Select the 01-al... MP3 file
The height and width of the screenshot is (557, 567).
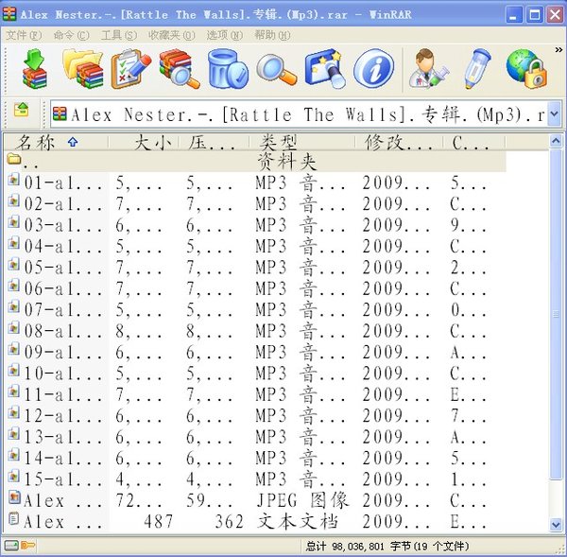pyautogui.click(x=255, y=183)
